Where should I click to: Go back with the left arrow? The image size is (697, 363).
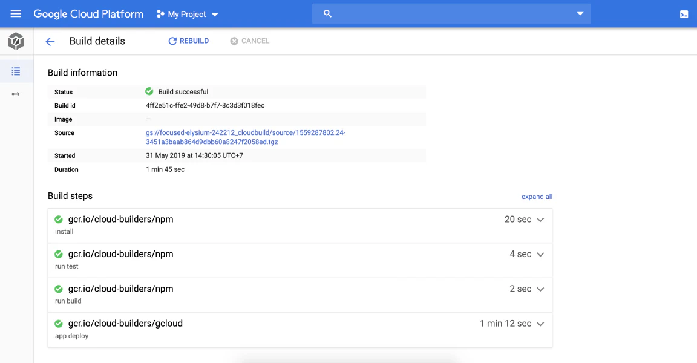(x=50, y=41)
